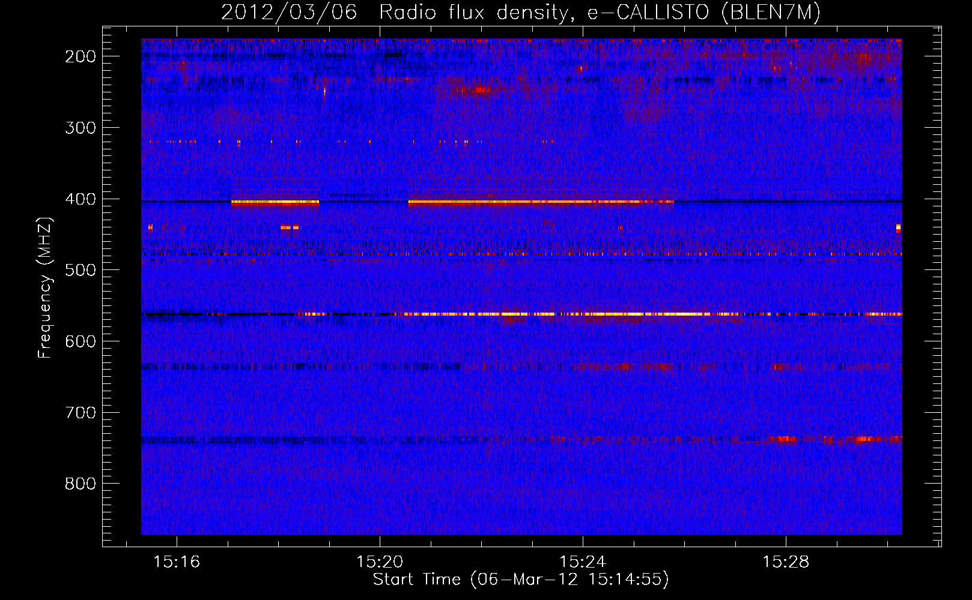Click the 600 frequency tick label
This screenshot has width=972, height=600.
[80, 341]
